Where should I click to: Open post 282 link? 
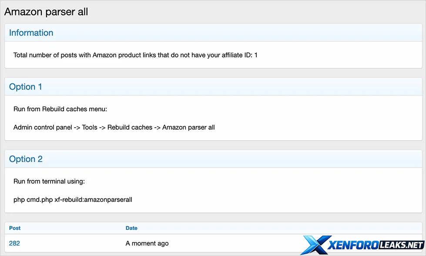[14, 243]
